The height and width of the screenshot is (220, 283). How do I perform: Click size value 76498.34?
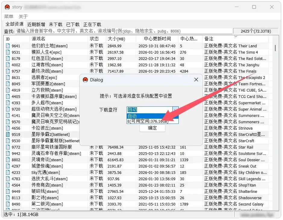pos(115,147)
